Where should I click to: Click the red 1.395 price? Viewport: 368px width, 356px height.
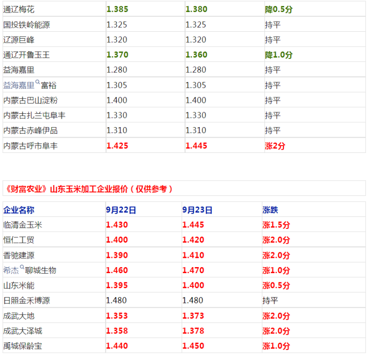point(117,285)
